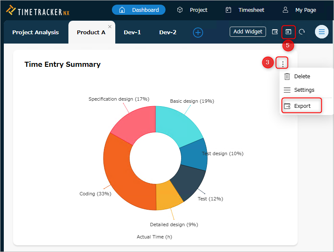The width and height of the screenshot is (334, 252).
Task: Go to My Page
Action: point(299,10)
